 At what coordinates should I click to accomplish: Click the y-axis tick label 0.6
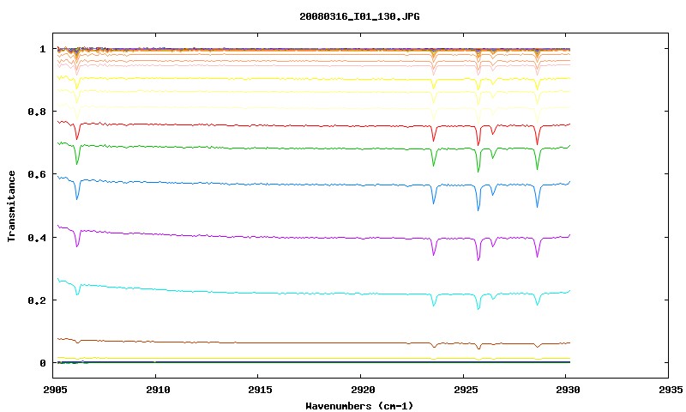(37, 174)
